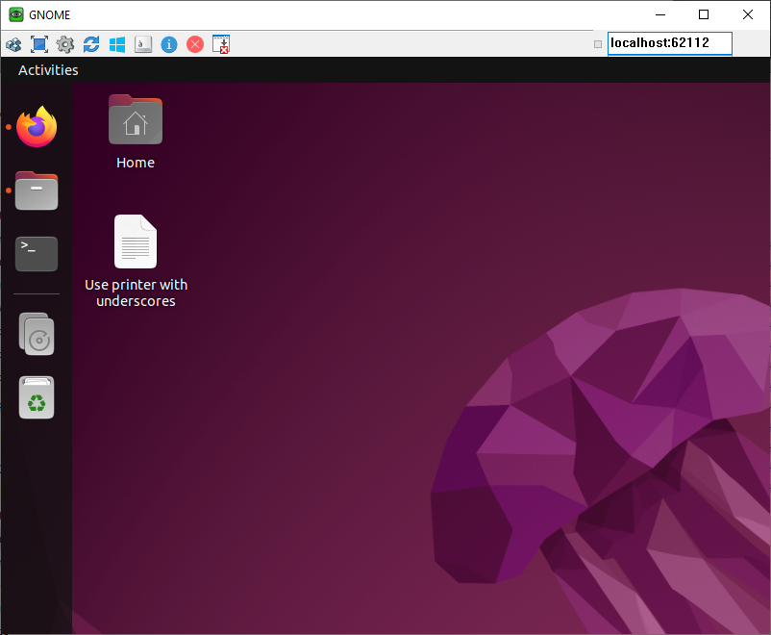The width and height of the screenshot is (771, 635).
Task: Open 'Use printer with underscores' on the desktop
Action: [135, 241]
